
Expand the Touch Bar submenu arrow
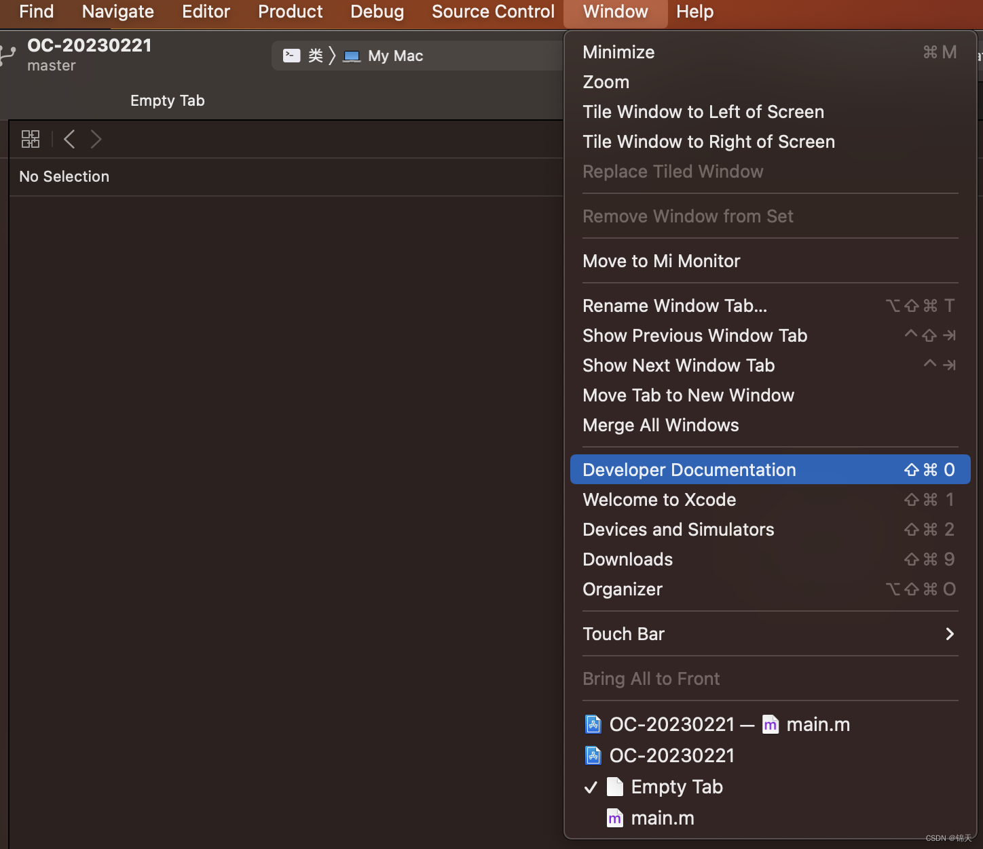[x=950, y=634]
